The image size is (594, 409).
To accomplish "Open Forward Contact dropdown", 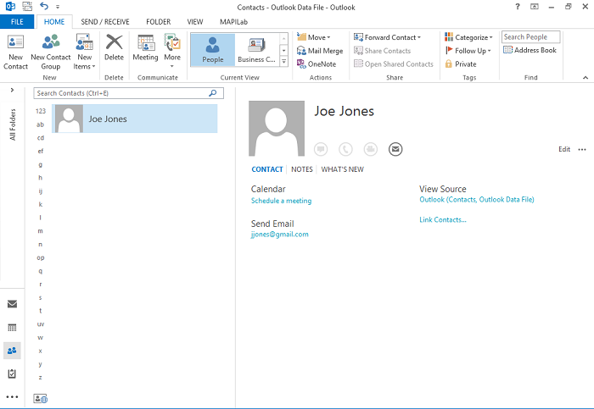I will 387,37.
